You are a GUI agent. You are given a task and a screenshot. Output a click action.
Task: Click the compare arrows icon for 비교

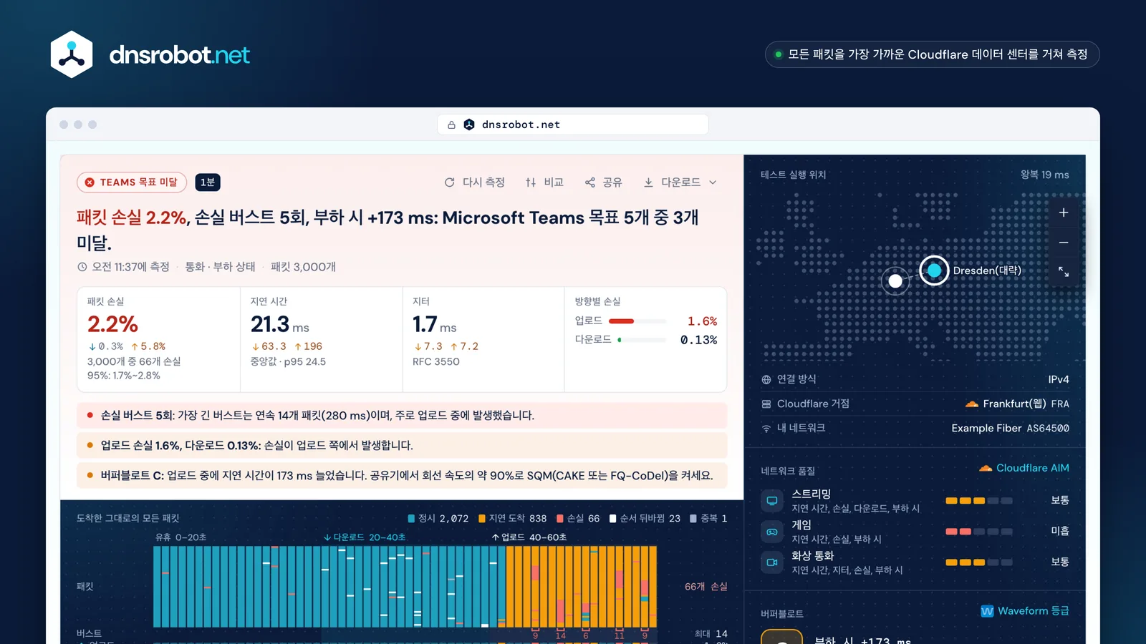point(531,182)
